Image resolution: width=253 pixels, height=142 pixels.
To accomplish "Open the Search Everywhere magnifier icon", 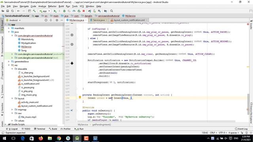I will point(111,11).
